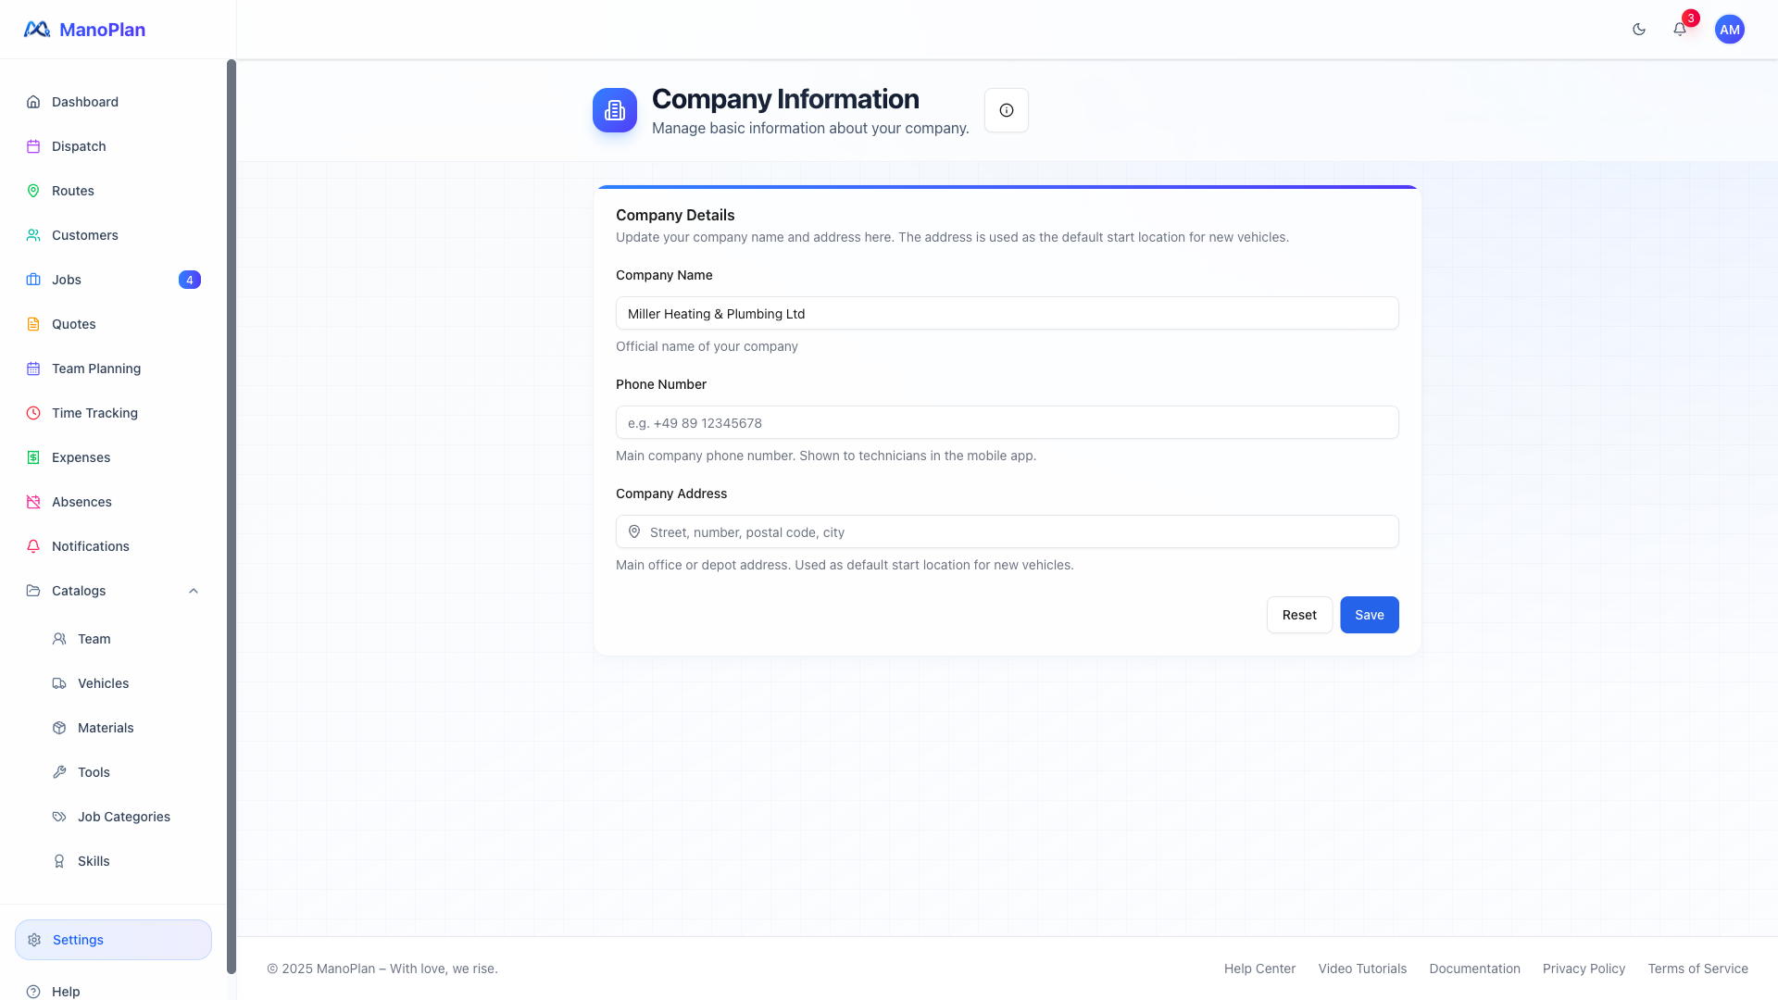This screenshot has height=1000, width=1778.
Task: Toggle dark mode moon icon
Action: point(1639,30)
